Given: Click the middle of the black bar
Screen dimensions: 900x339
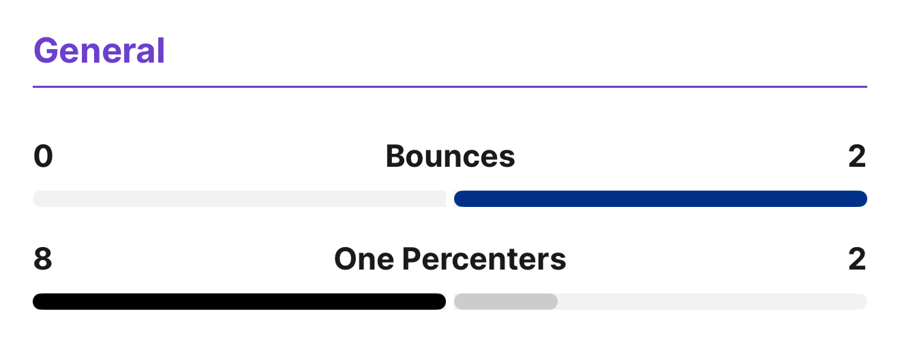Looking at the screenshot, I should click(239, 302).
